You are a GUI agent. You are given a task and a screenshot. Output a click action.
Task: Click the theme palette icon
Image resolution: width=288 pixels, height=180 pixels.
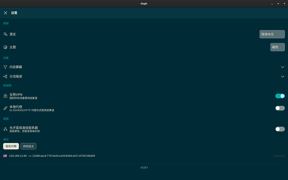click(5, 47)
